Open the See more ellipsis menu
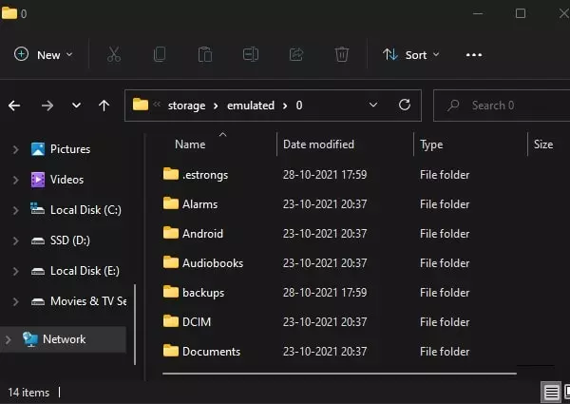Viewport: 570px width, 404px height. 474,55
